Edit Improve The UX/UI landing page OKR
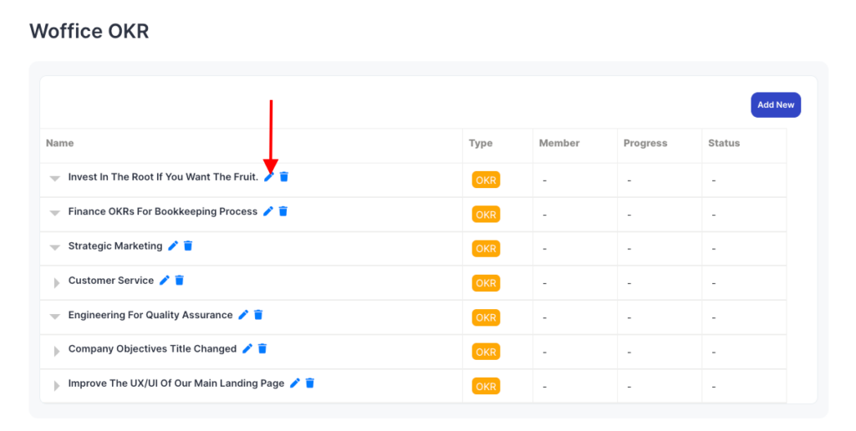 [295, 383]
